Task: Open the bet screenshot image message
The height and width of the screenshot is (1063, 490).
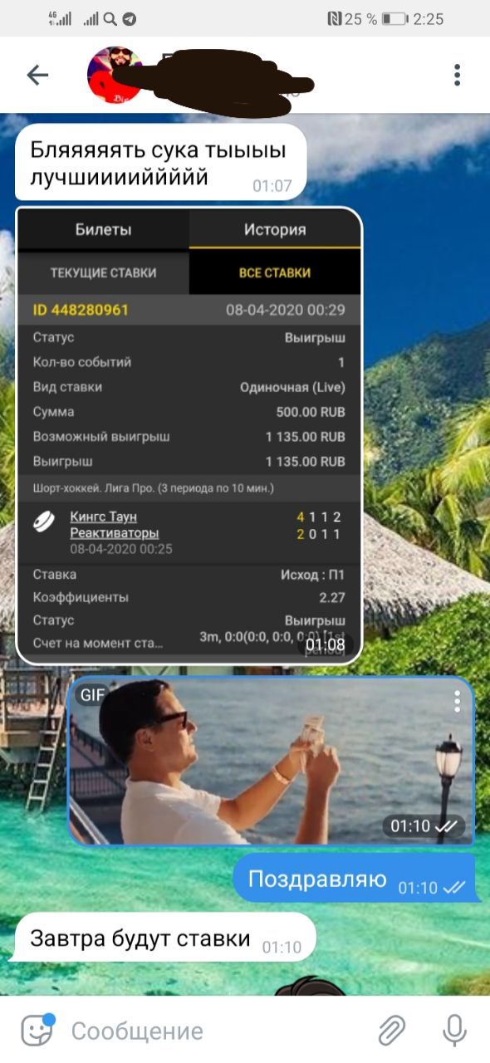Action: pyautogui.click(x=189, y=435)
